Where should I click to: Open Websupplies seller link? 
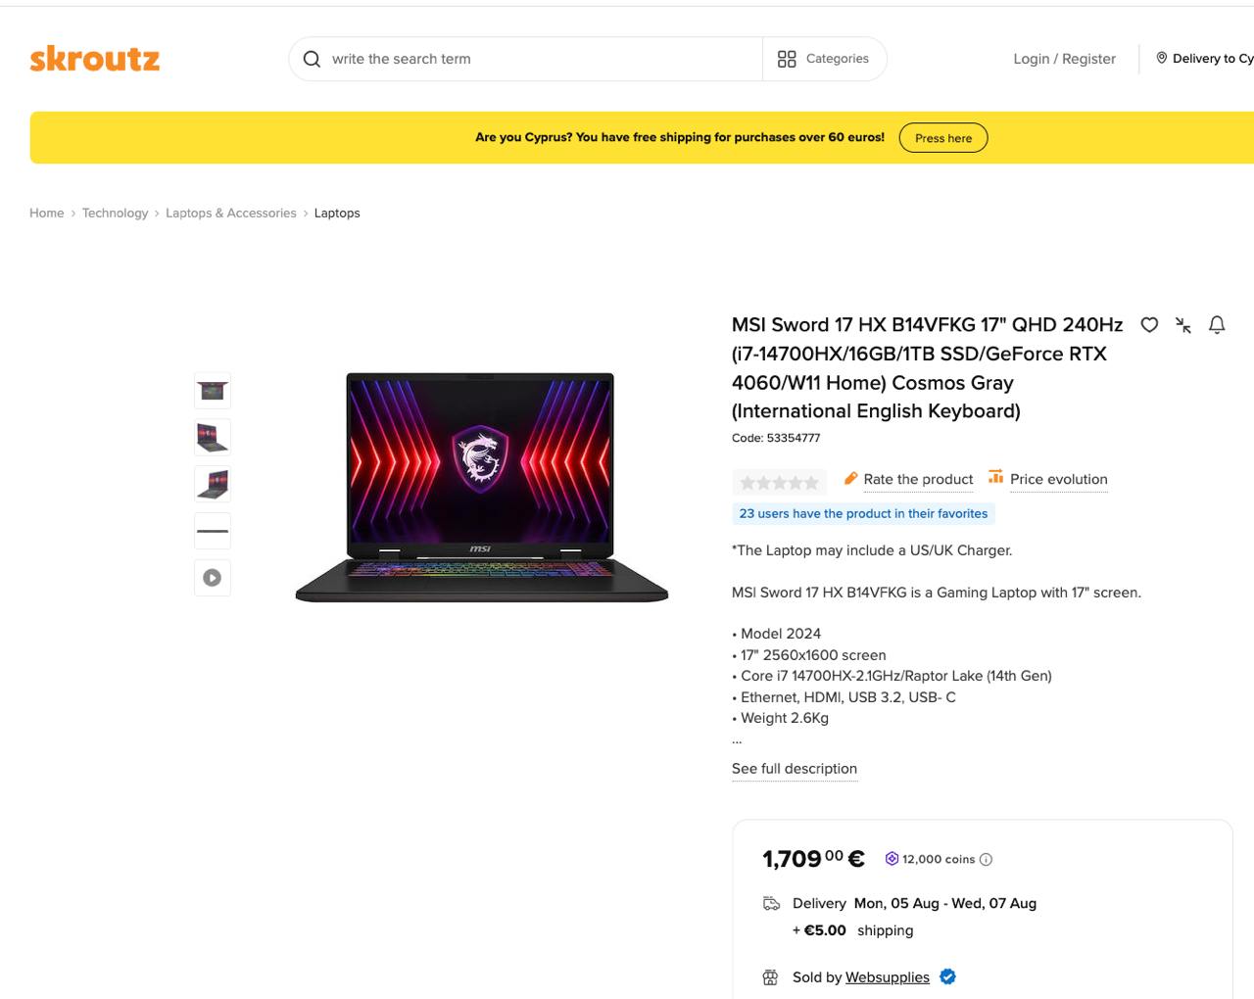[x=887, y=977]
